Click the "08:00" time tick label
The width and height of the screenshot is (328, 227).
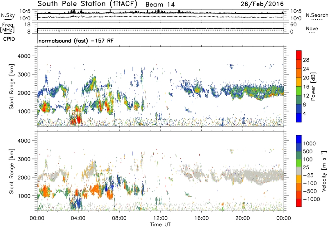pos(119,218)
